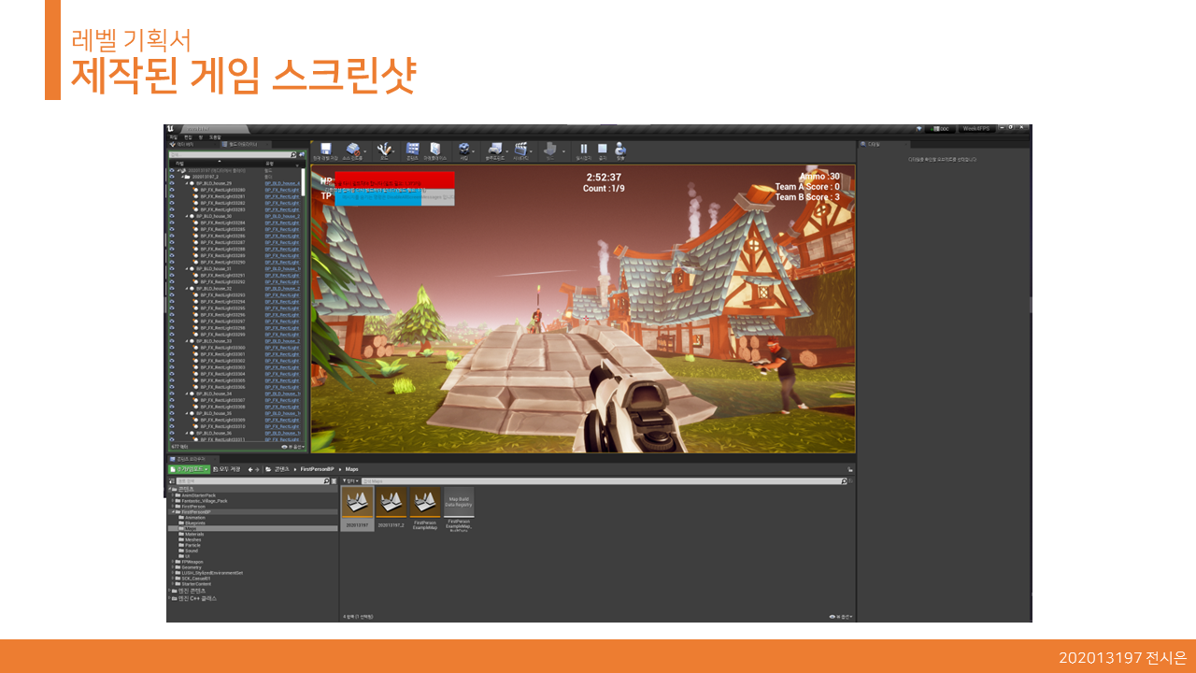
Task: Save the current level from the toolbar
Action: click(326, 150)
